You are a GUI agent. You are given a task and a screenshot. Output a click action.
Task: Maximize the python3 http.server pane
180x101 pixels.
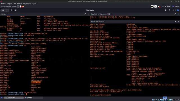tap(175, 14)
